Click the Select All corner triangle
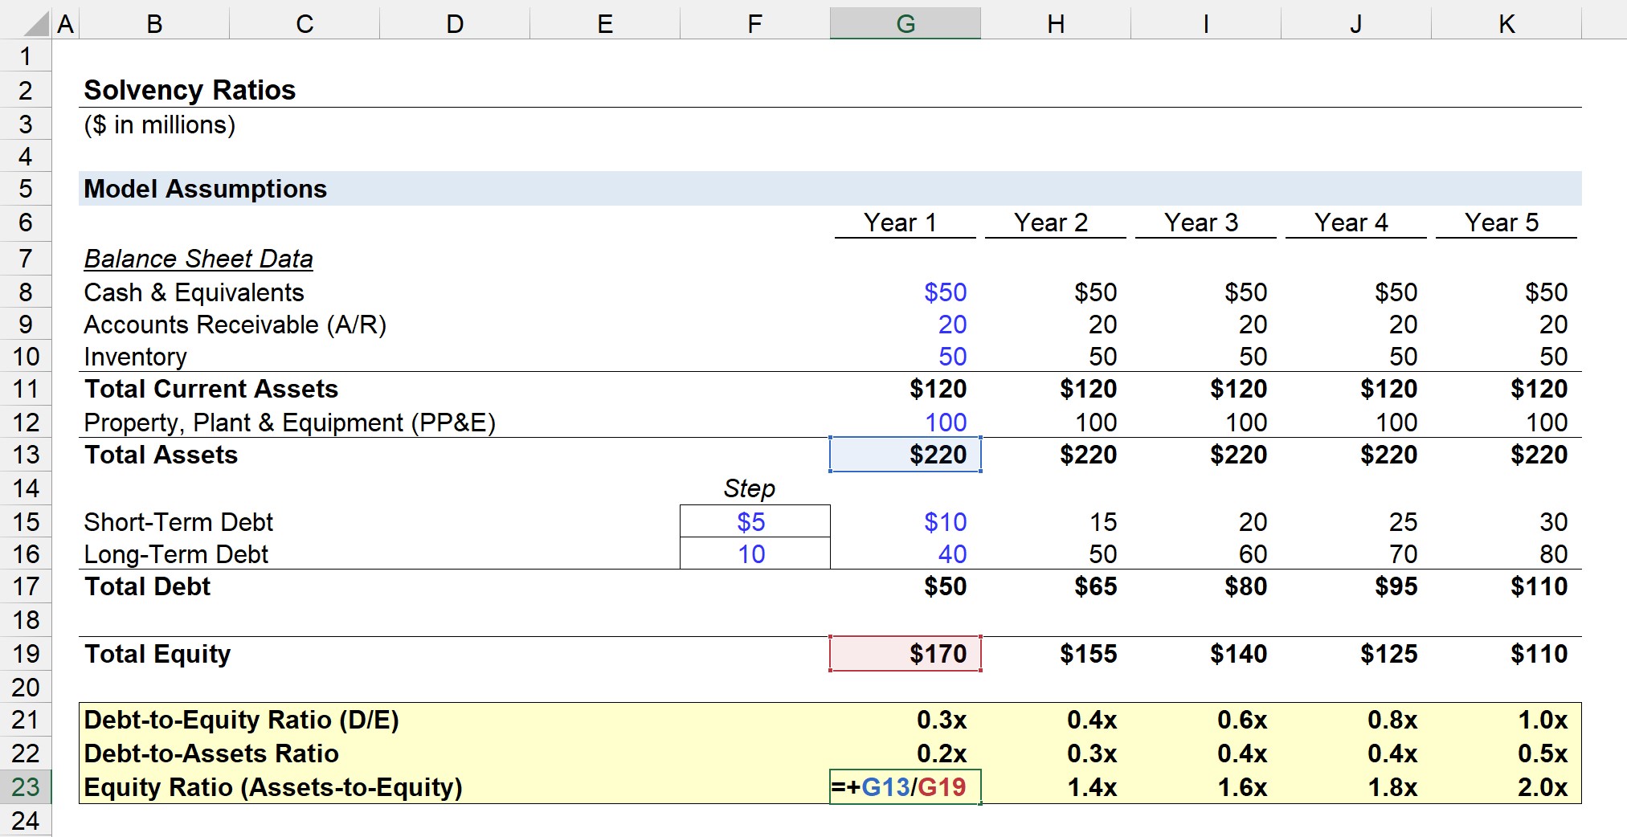This screenshot has width=1627, height=837. pos(36,23)
